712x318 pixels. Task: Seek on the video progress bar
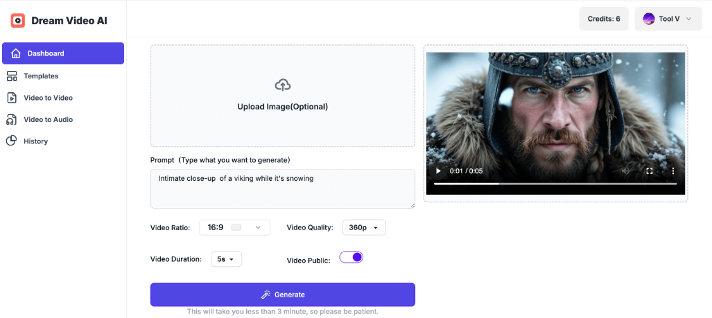tap(555, 183)
